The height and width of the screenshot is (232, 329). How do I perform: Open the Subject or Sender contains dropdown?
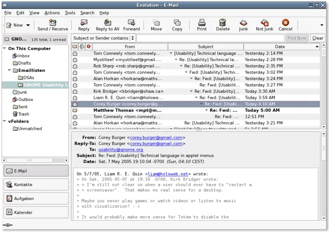(103, 38)
